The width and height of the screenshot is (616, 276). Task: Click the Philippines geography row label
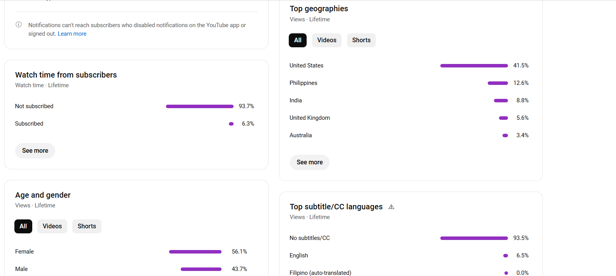point(303,83)
